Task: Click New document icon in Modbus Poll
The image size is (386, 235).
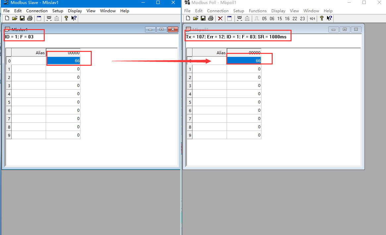Action: tap(188, 18)
